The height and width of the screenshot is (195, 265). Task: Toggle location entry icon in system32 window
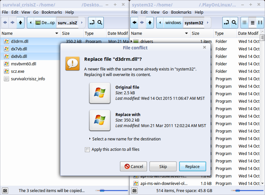[x=226, y=22]
